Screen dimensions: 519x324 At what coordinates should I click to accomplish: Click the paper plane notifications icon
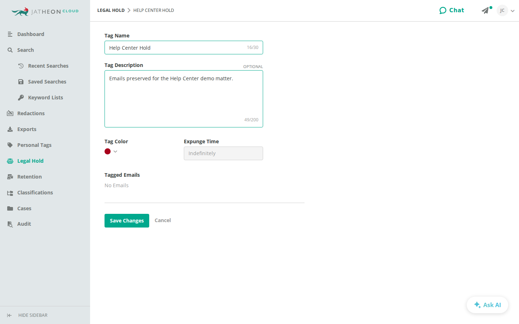(485, 10)
